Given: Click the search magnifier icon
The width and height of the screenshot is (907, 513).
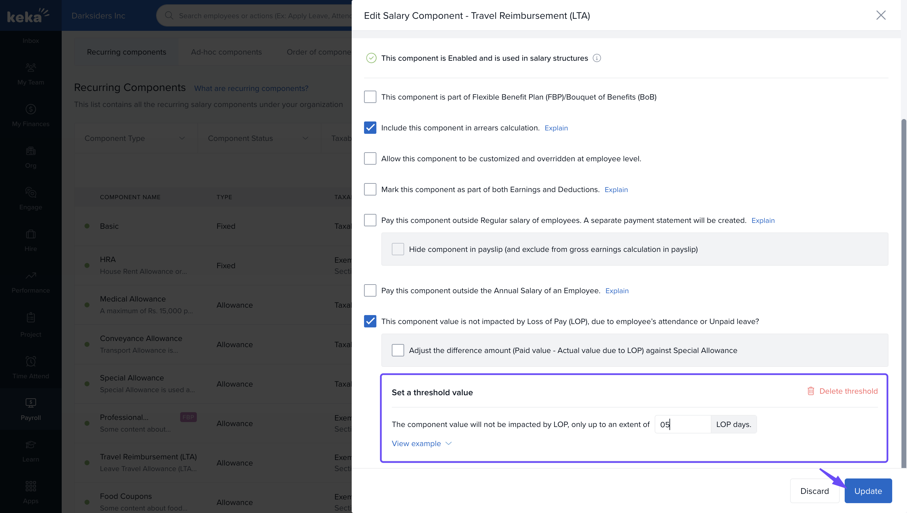Looking at the screenshot, I should pos(169,15).
